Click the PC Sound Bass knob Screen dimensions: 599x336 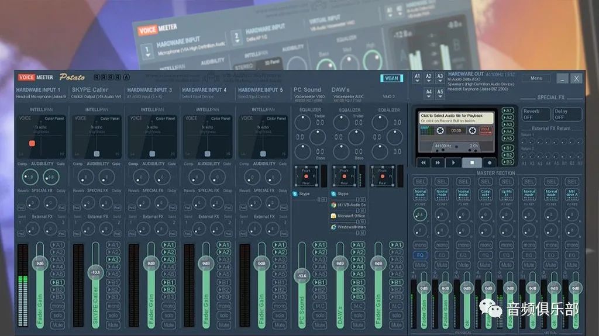coord(303,151)
